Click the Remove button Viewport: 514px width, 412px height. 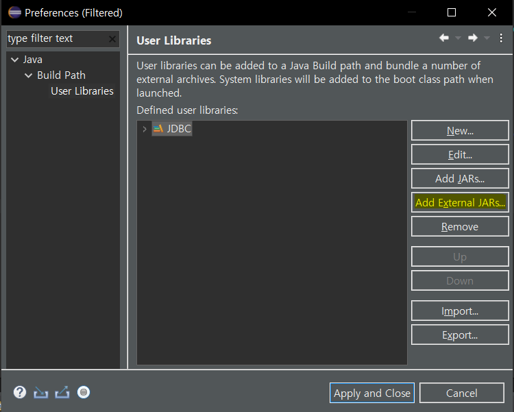460,226
